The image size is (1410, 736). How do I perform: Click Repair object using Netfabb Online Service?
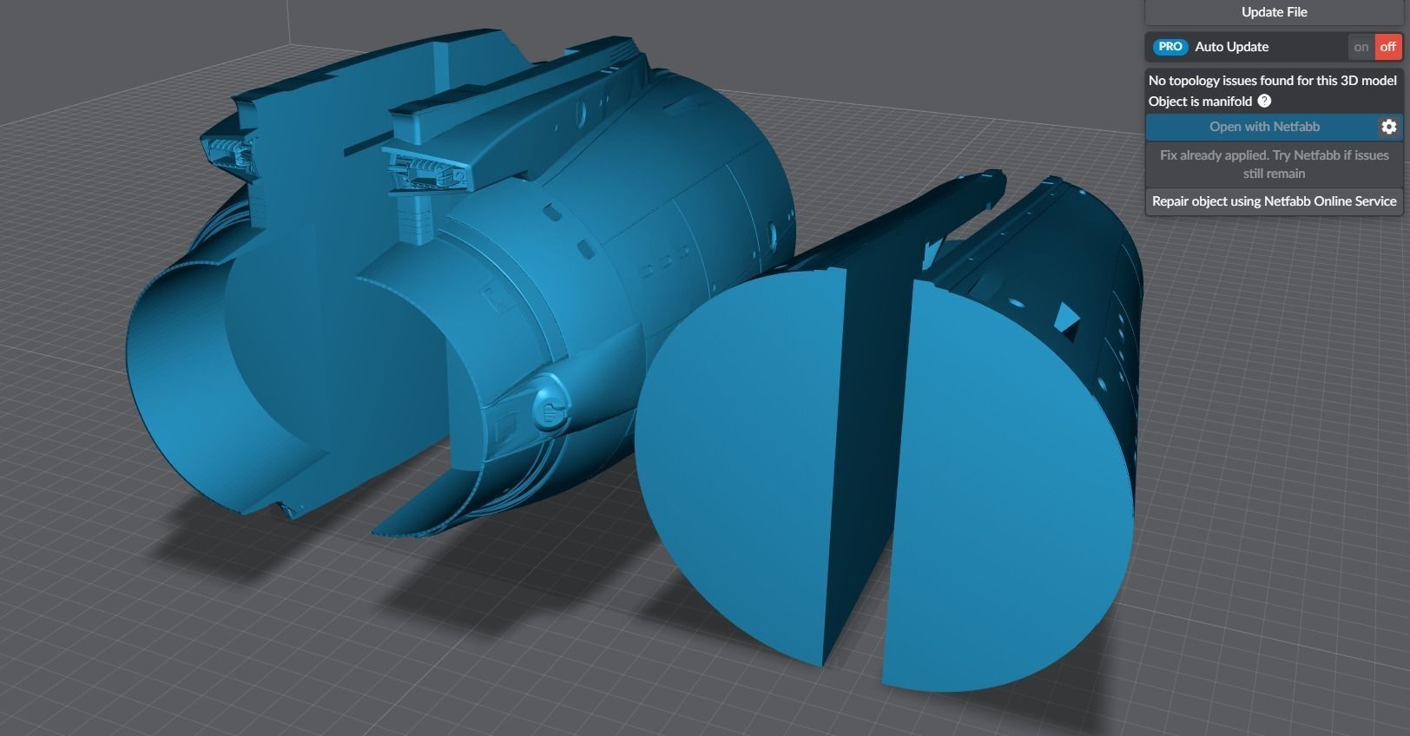pyautogui.click(x=1274, y=201)
